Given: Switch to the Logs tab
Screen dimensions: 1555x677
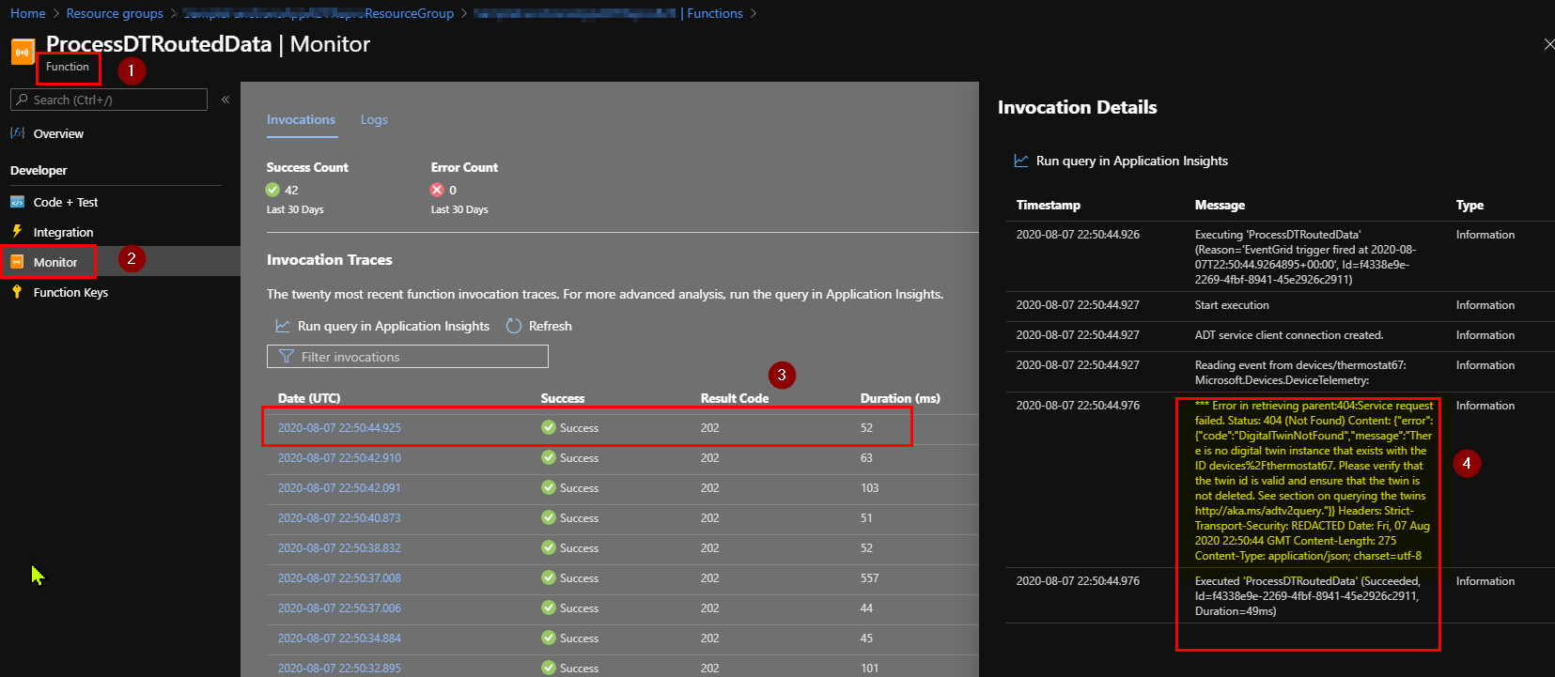Looking at the screenshot, I should point(374,119).
